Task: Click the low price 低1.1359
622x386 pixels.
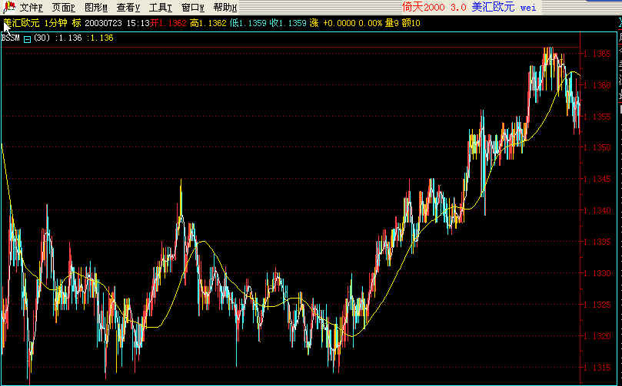Action: click(x=248, y=23)
